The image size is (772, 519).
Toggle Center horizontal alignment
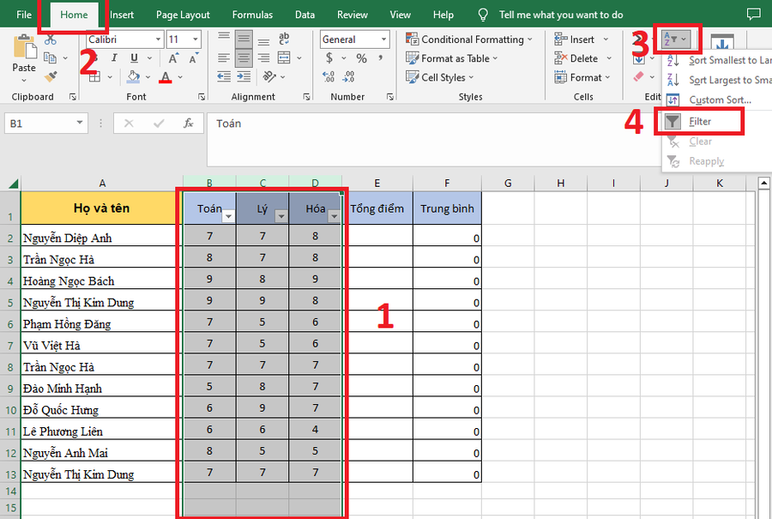pos(244,58)
